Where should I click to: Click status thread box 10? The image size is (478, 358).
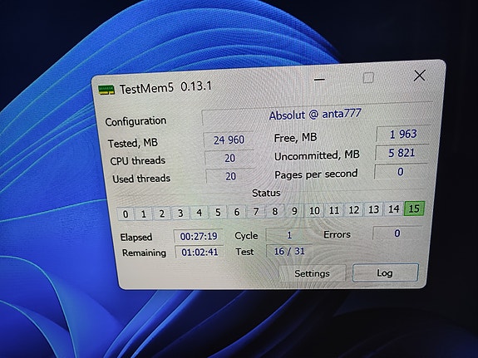pos(314,210)
